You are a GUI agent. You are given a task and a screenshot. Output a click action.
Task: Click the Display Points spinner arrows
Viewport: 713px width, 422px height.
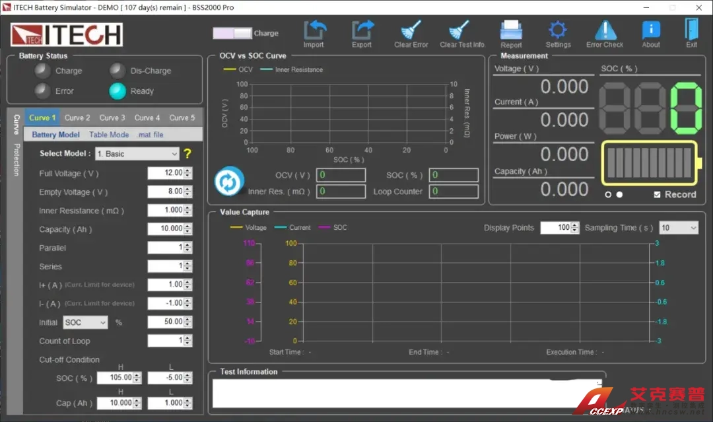[575, 227]
